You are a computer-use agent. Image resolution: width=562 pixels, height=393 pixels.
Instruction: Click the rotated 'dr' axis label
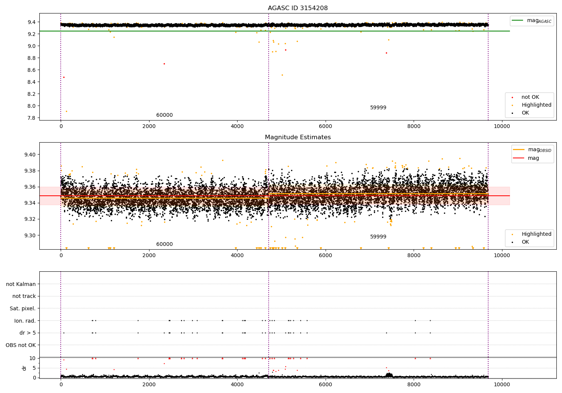pyautogui.click(x=24, y=368)
